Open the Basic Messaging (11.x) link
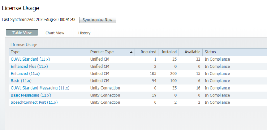The height and width of the screenshot is (130, 267). [31, 95]
